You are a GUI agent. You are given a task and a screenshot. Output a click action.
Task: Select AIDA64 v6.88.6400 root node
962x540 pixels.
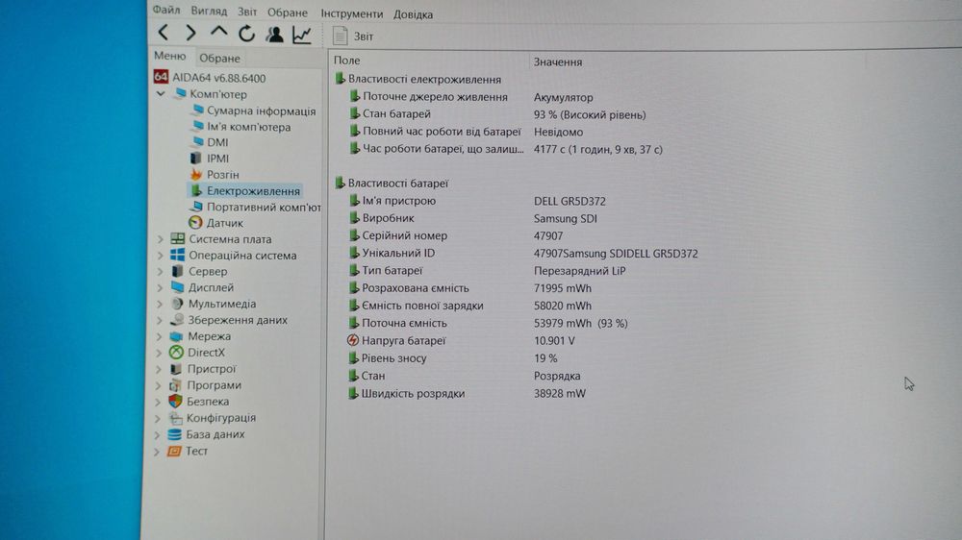click(x=209, y=78)
